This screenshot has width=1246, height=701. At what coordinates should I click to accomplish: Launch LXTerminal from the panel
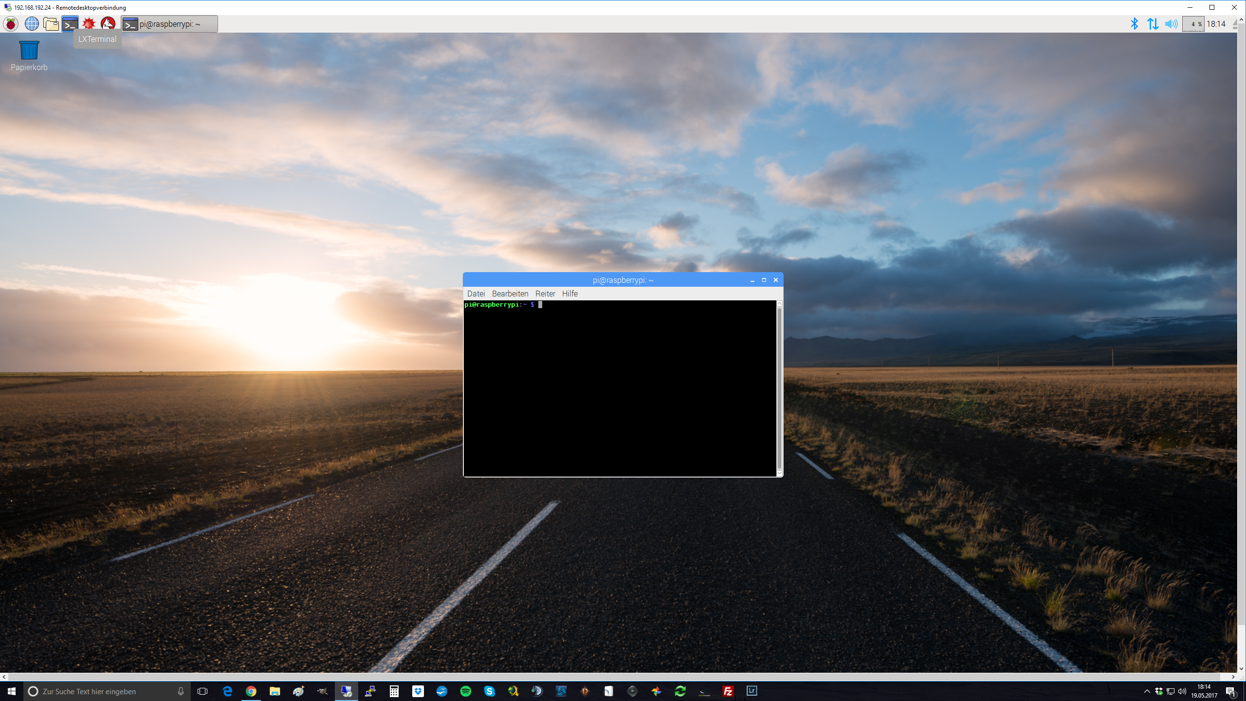[x=70, y=24]
